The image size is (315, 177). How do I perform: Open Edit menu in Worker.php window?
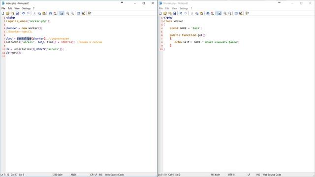167,8
